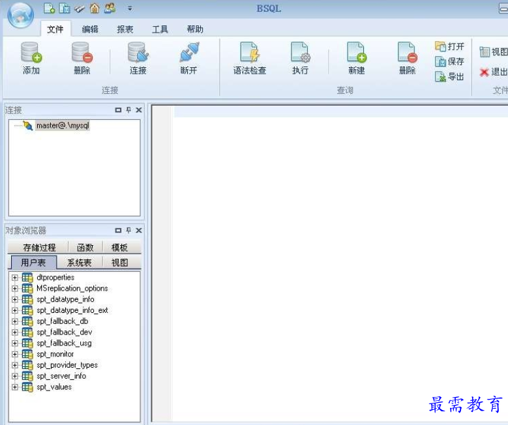Open the 模板 tab
The width and height of the screenshot is (508, 425).
click(119, 248)
